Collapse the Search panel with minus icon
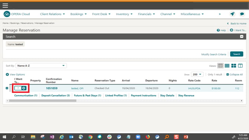249x140 pixels. tap(242, 37)
